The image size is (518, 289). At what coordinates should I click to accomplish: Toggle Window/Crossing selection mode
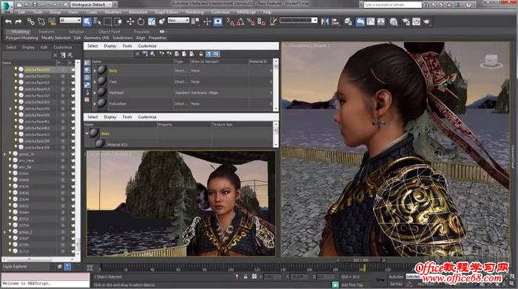118,21
